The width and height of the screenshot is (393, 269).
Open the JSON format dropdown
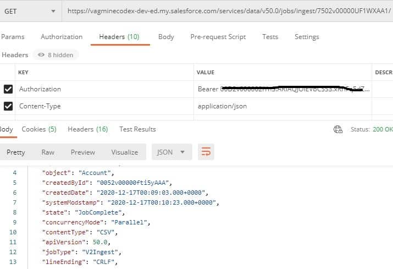click(171, 152)
